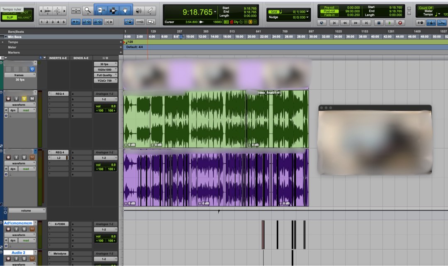Screen dimensions: 448x266
Task: Click the Stop transport button
Action: (379, 22)
